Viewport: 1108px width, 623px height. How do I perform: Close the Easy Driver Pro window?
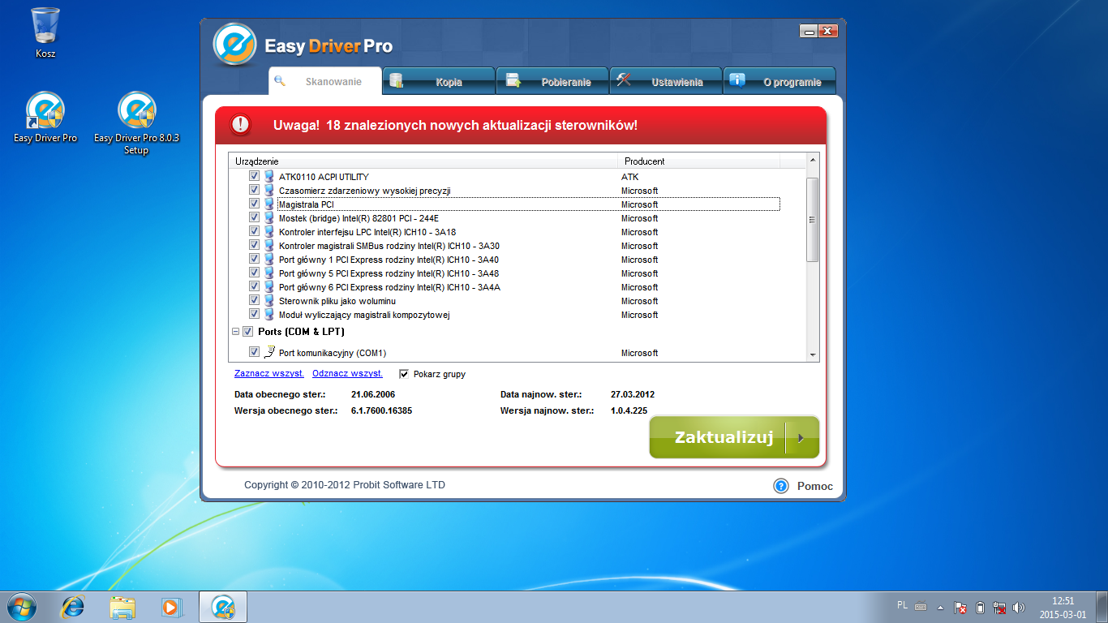pyautogui.click(x=827, y=31)
